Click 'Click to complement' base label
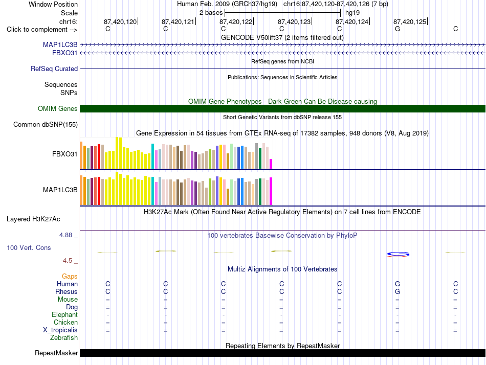This screenshot has width=486, height=365. 42,30
